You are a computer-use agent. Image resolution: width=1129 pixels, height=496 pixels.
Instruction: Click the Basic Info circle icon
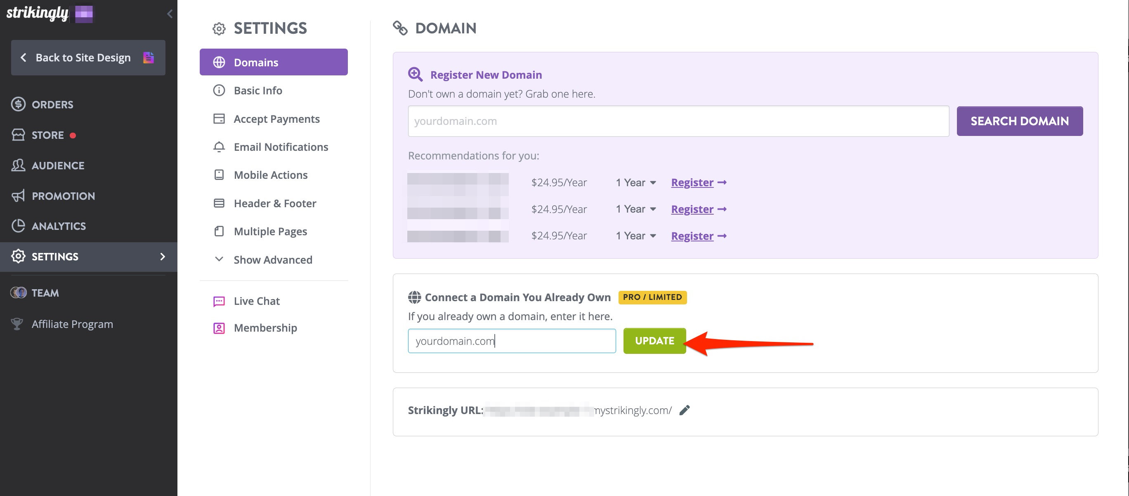point(219,91)
